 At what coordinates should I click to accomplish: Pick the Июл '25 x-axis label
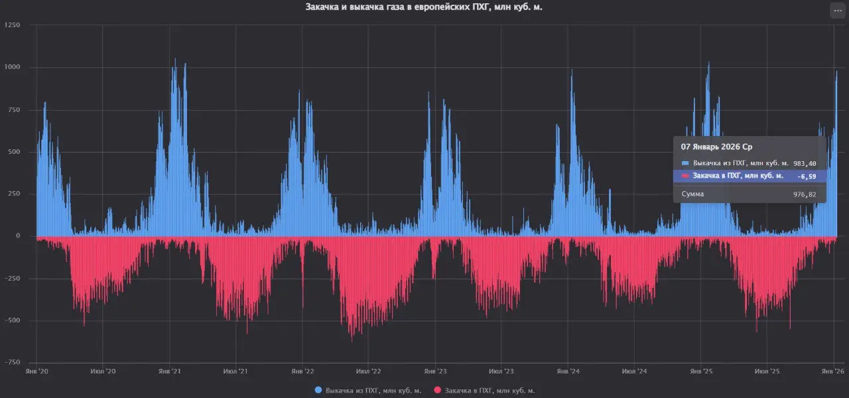pyautogui.click(x=766, y=371)
